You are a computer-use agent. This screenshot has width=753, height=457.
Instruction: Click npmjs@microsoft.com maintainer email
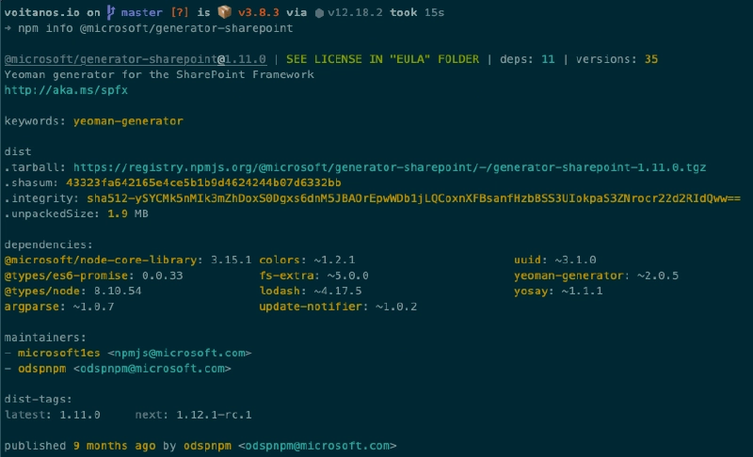(x=180, y=353)
